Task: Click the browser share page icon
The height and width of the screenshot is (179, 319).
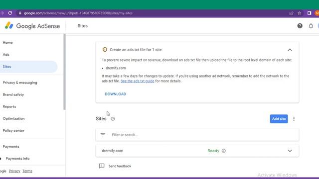Action: click(291, 13)
